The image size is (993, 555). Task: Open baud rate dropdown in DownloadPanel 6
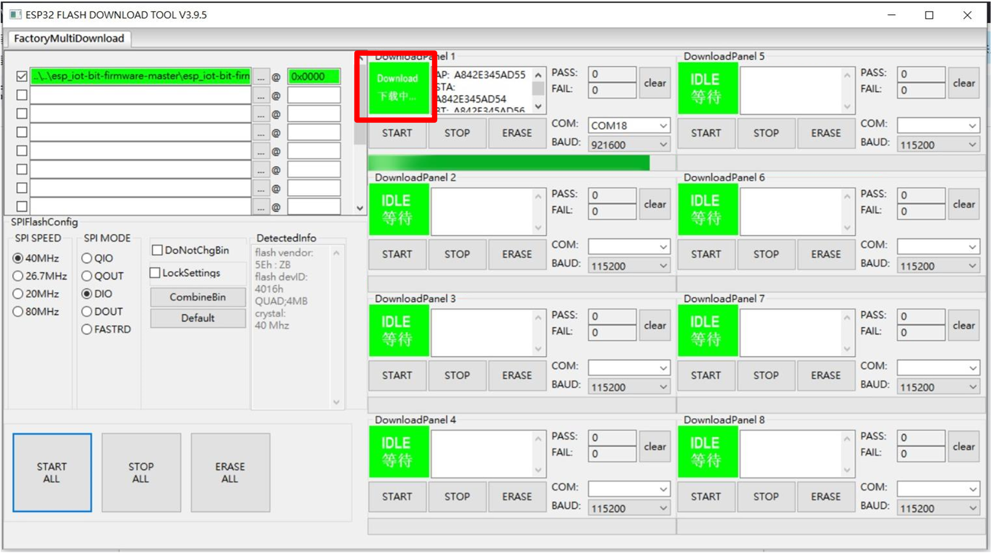point(938,266)
